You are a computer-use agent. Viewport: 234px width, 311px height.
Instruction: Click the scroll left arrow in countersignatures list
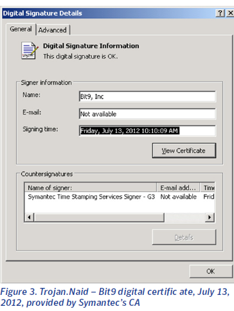pos(30,217)
